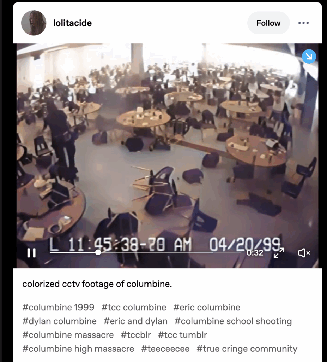Open the #dylan columbine tag
This screenshot has width=327, height=362.
[x=60, y=321]
